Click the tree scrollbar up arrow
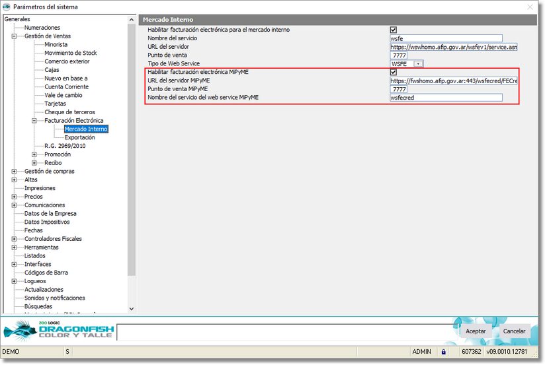Viewport: 545px width, 365px height. click(x=131, y=19)
